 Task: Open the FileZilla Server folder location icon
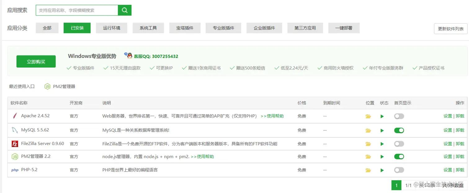[x=368, y=144]
